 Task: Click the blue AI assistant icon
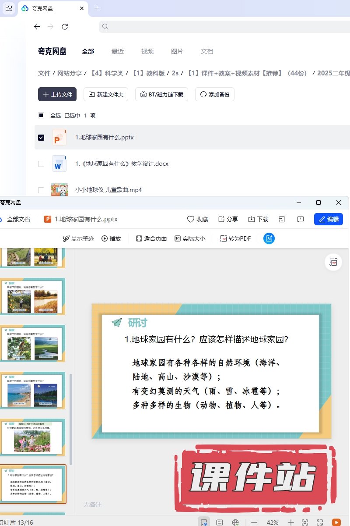click(x=269, y=238)
